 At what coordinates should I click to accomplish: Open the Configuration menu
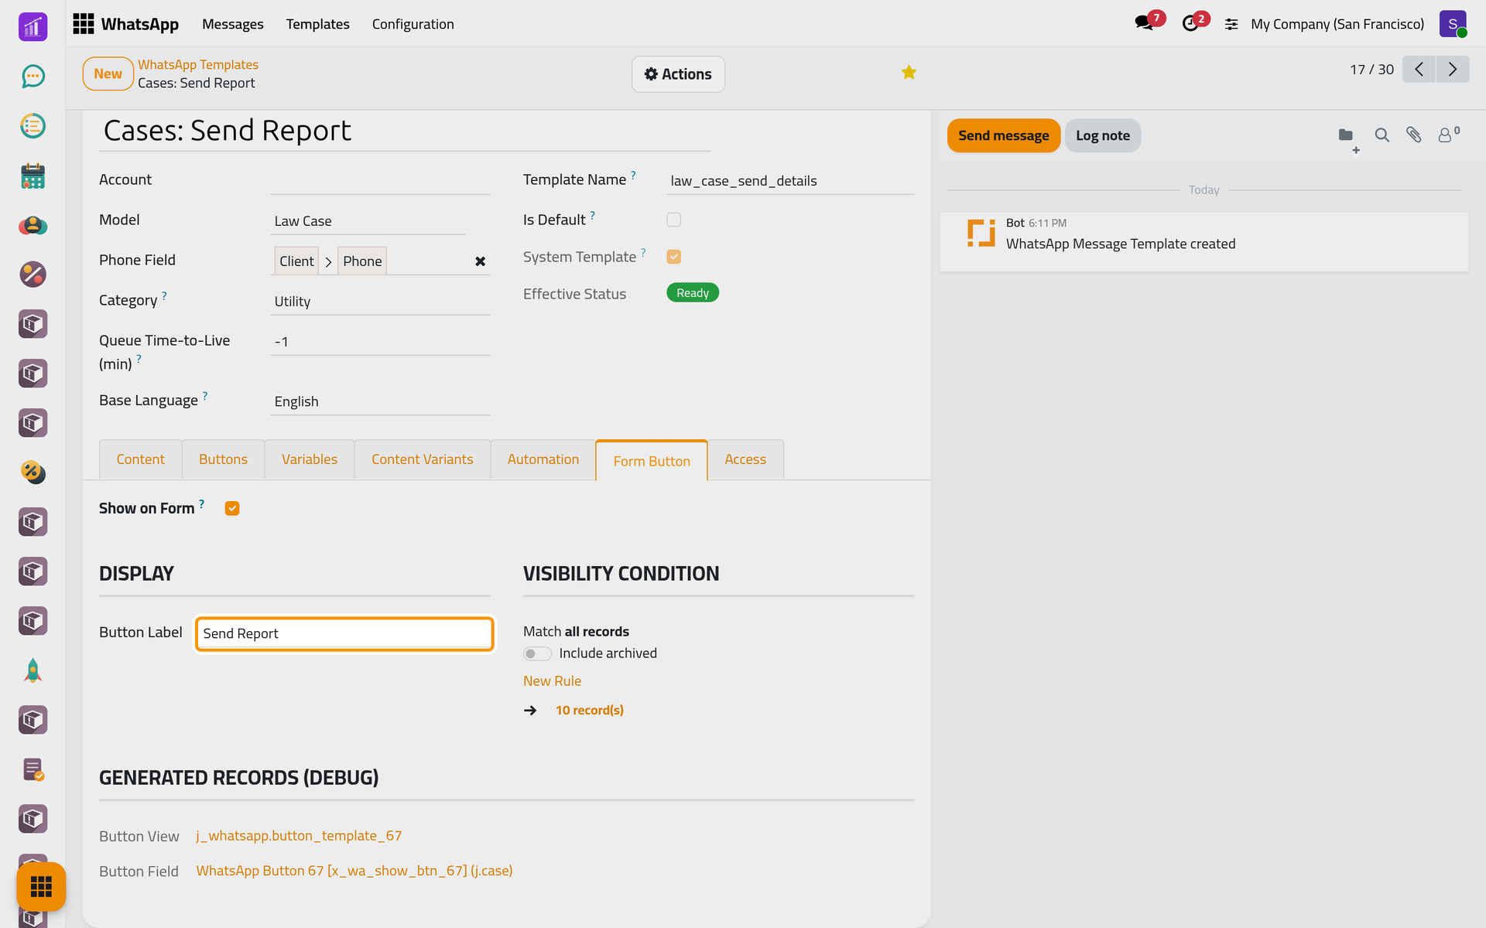(x=413, y=24)
